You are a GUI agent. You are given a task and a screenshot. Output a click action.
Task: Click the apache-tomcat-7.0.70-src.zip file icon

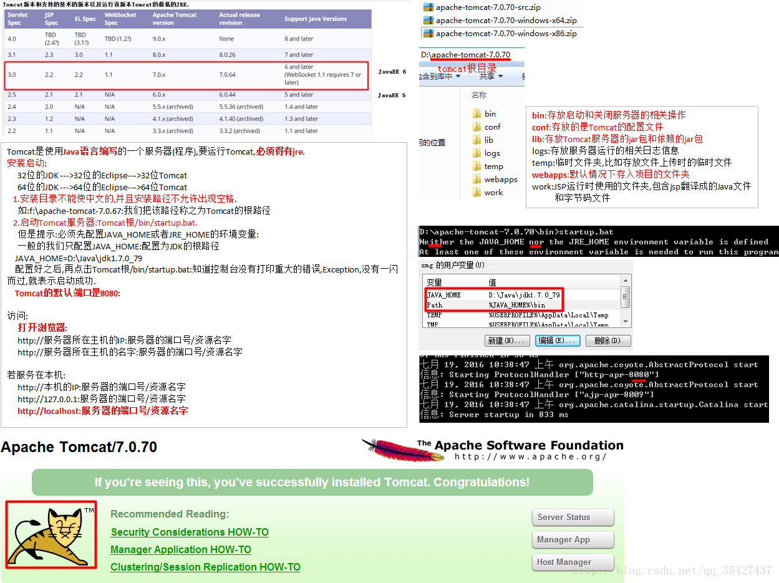(x=428, y=7)
